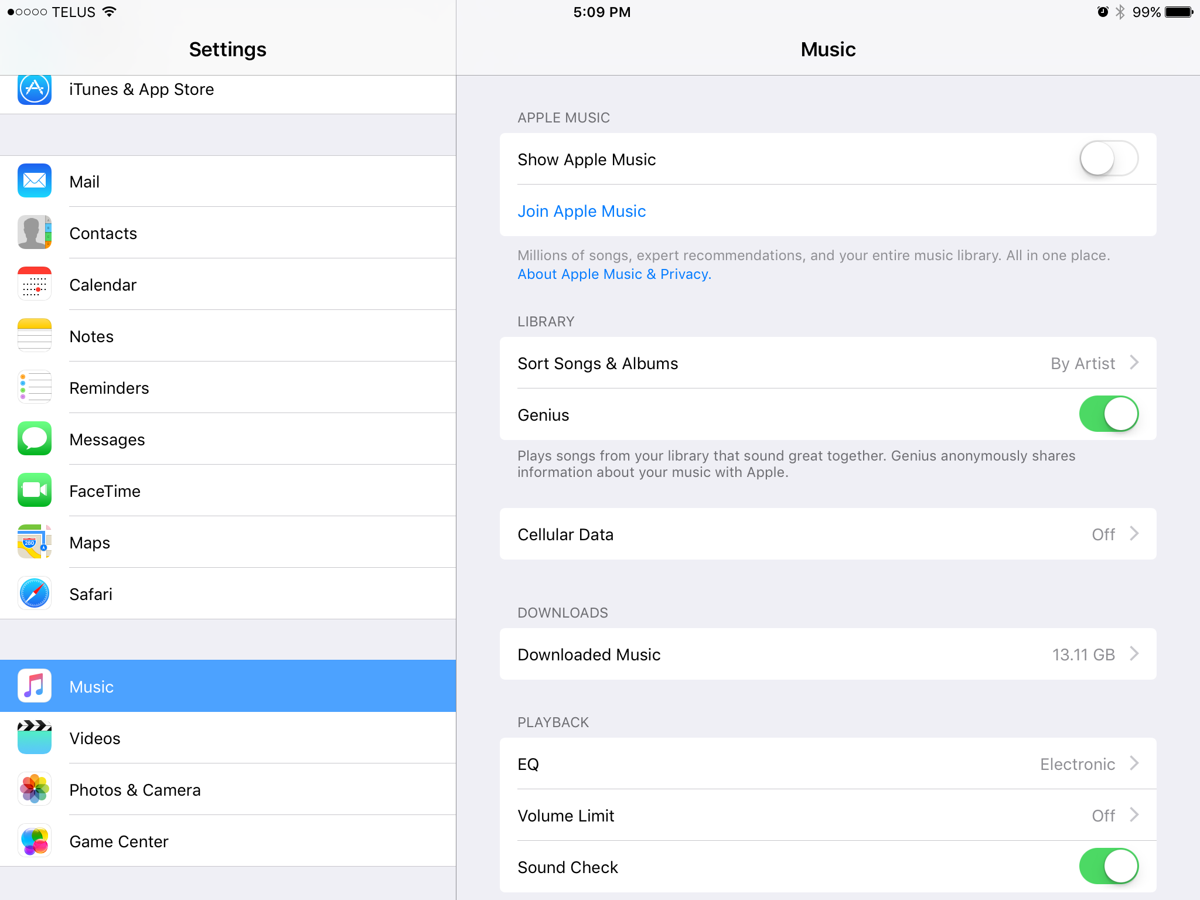Open Safari via compass icon
The height and width of the screenshot is (900, 1200).
point(35,594)
